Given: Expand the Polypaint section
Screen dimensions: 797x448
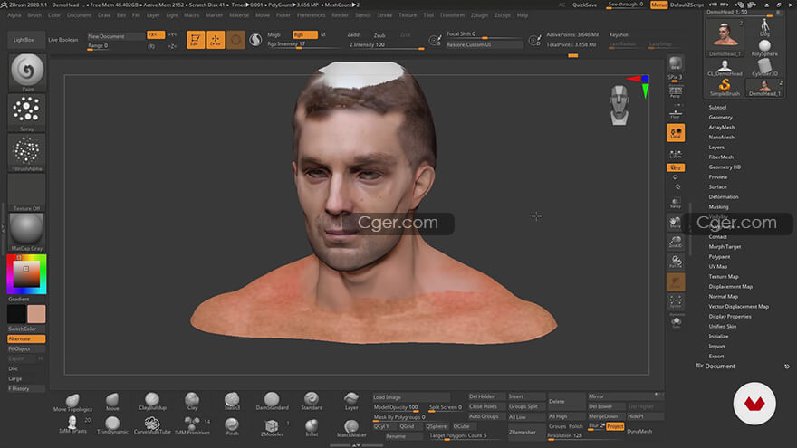Looking at the screenshot, I should click(x=719, y=257).
